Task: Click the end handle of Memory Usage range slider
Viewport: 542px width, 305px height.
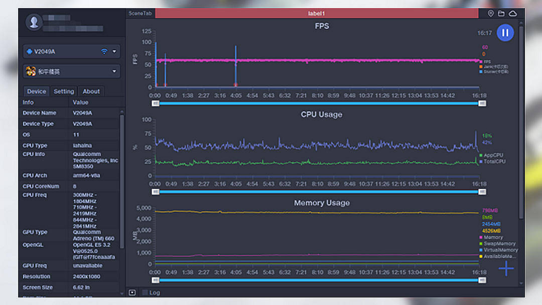Action: tap(482, 280)
